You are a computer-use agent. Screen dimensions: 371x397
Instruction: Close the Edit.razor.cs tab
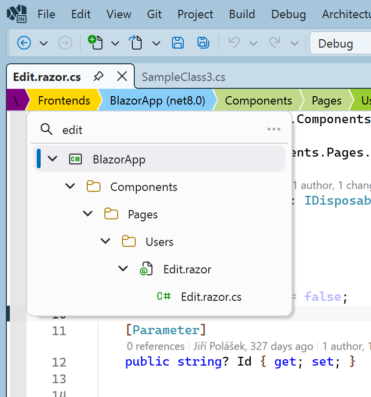122,76
